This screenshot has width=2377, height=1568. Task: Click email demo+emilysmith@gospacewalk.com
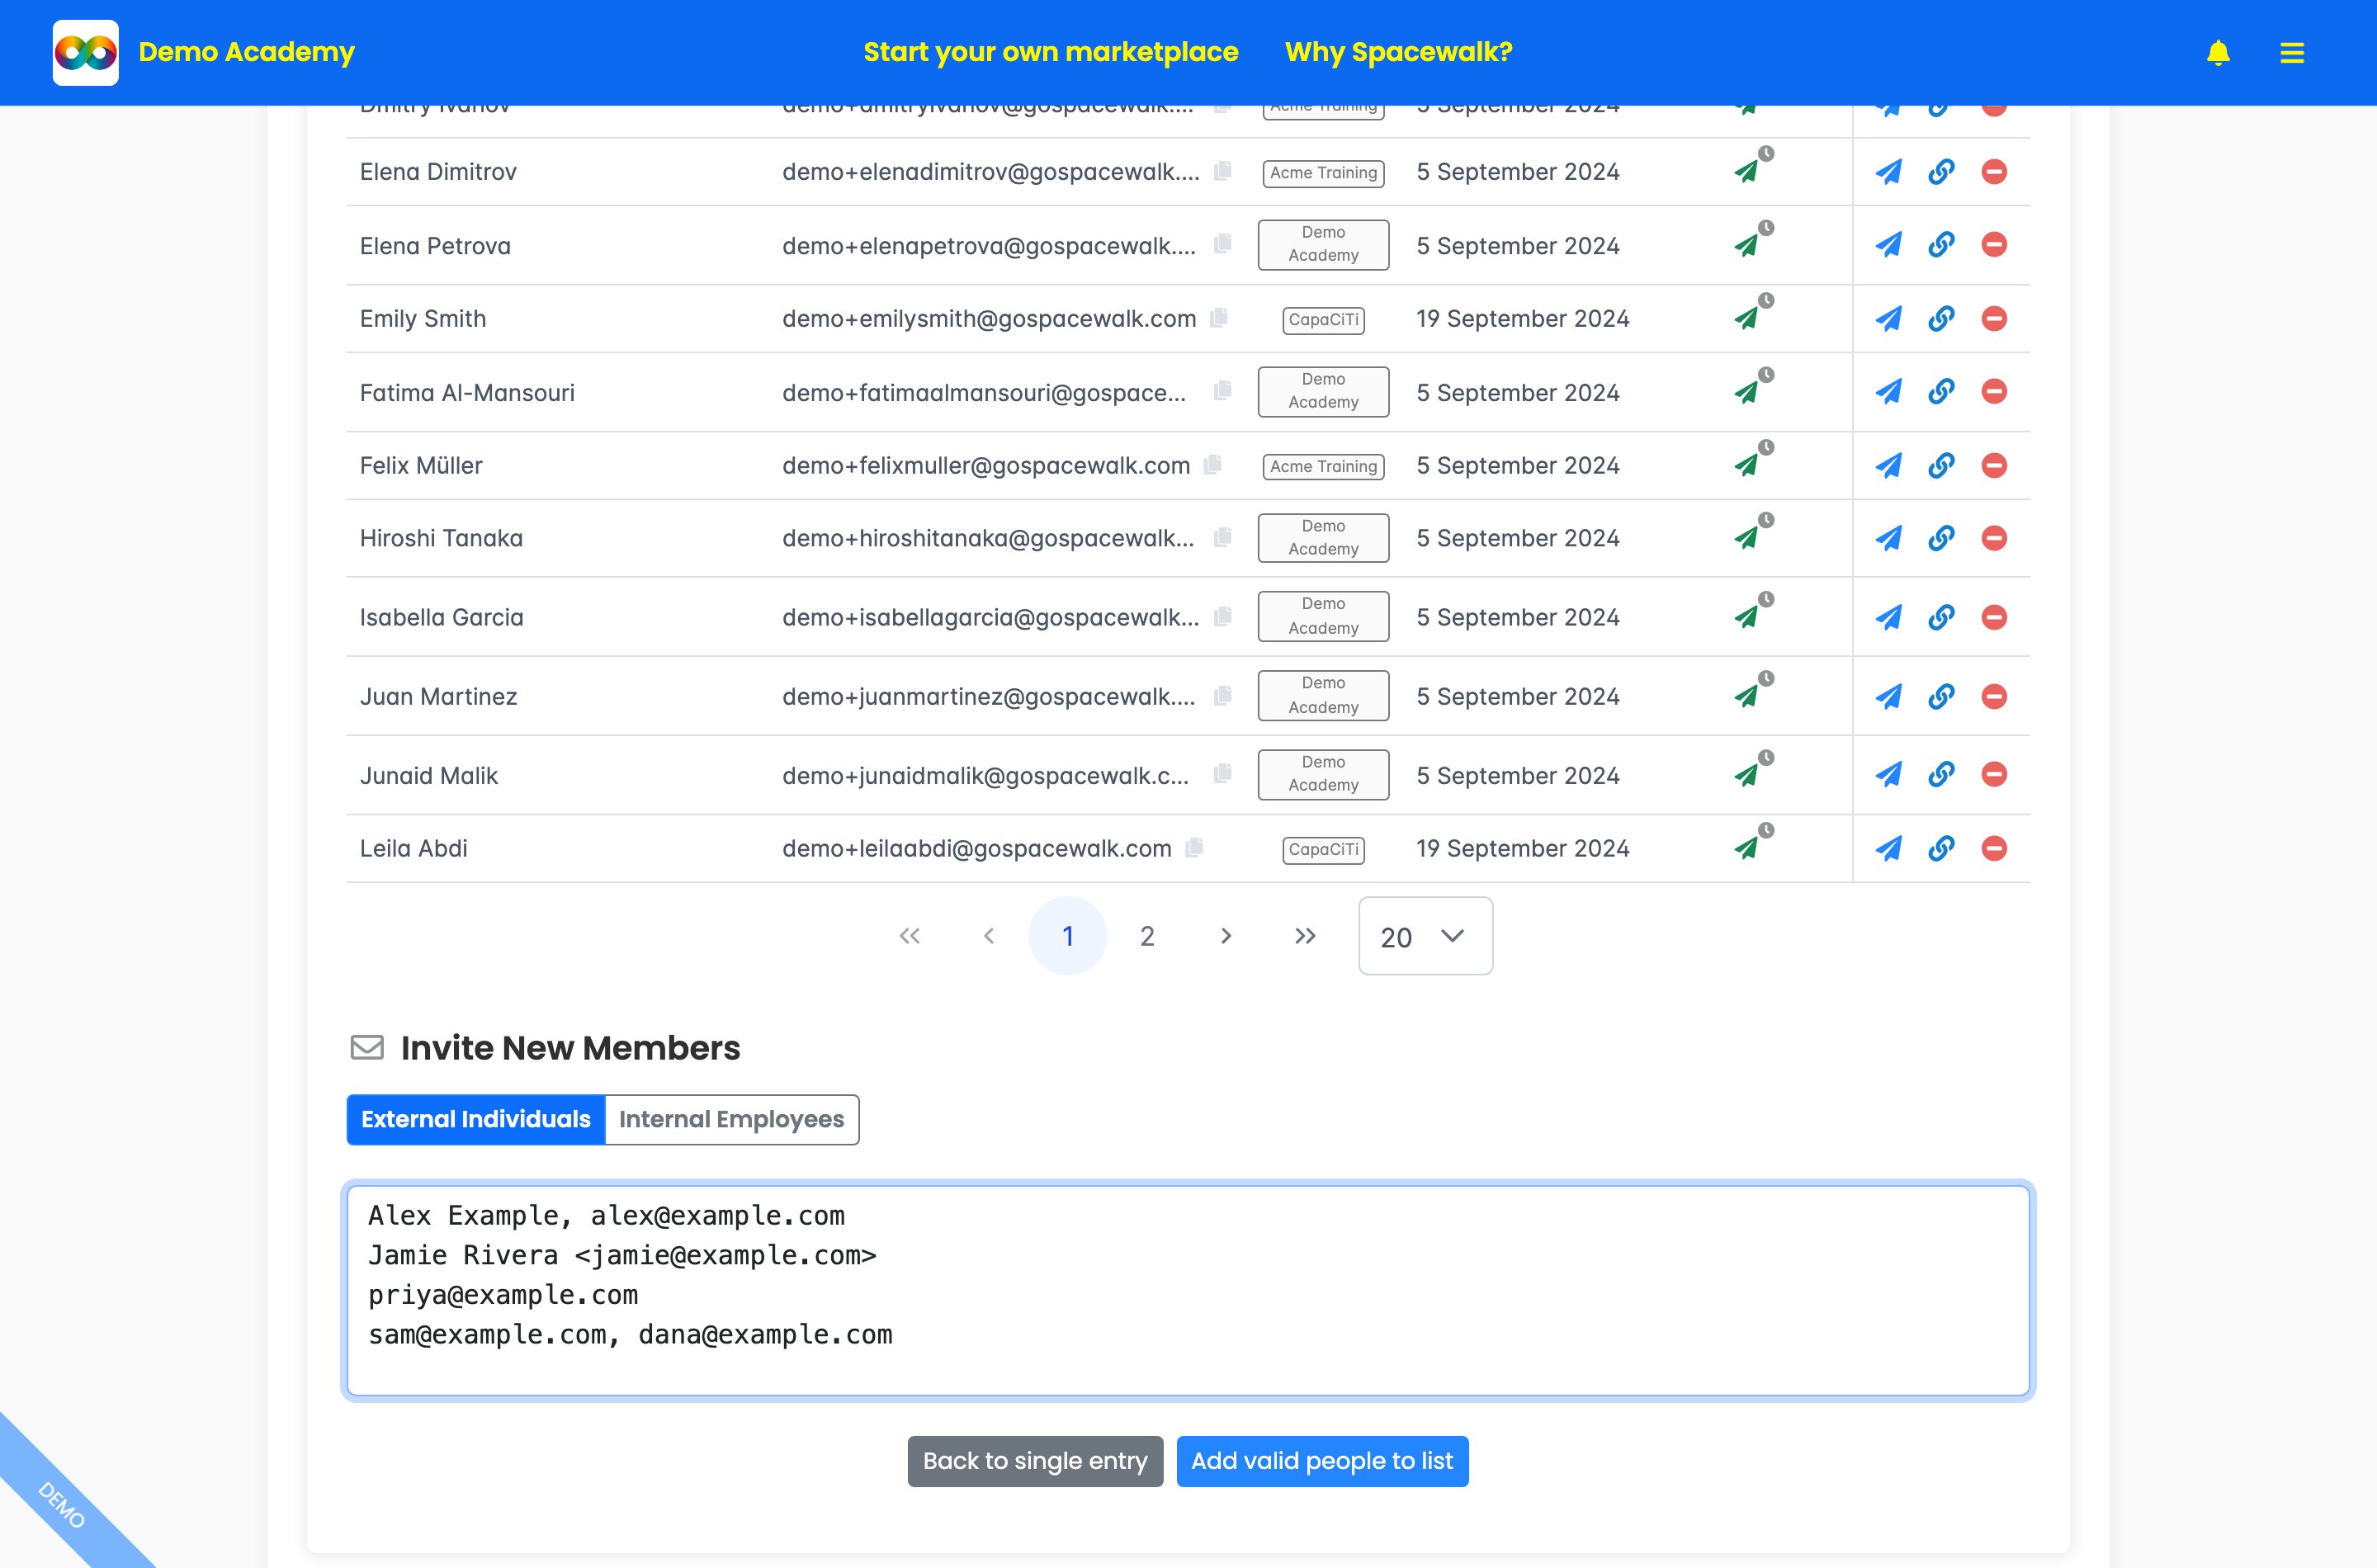point(989,319)
